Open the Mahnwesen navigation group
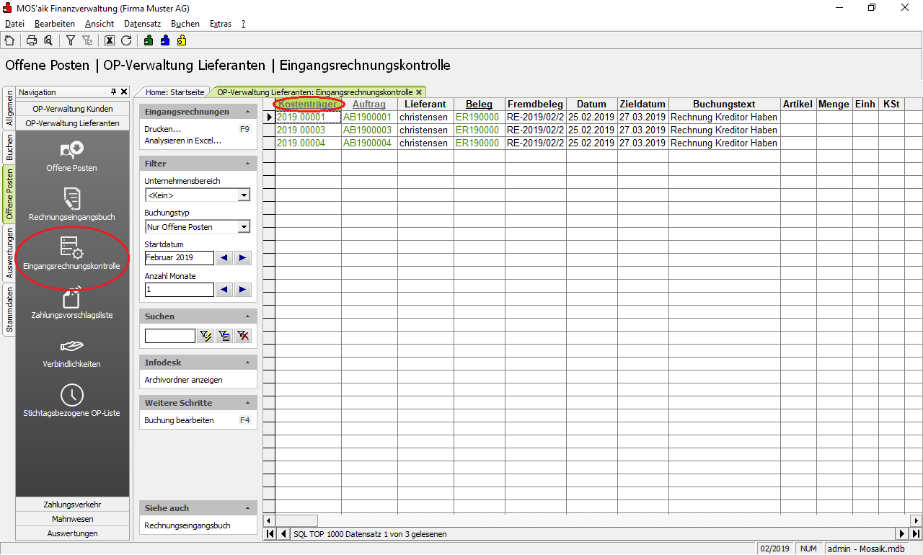 pyautogui.click(x=72, y=519)
